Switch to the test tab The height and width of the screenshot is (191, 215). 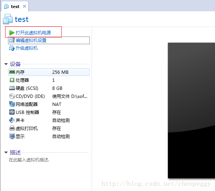(x=15, y=7)
